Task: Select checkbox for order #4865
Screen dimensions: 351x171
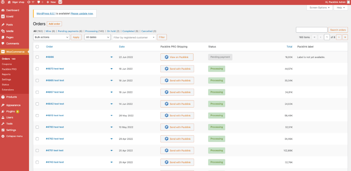Action: (x=37, y=80)
